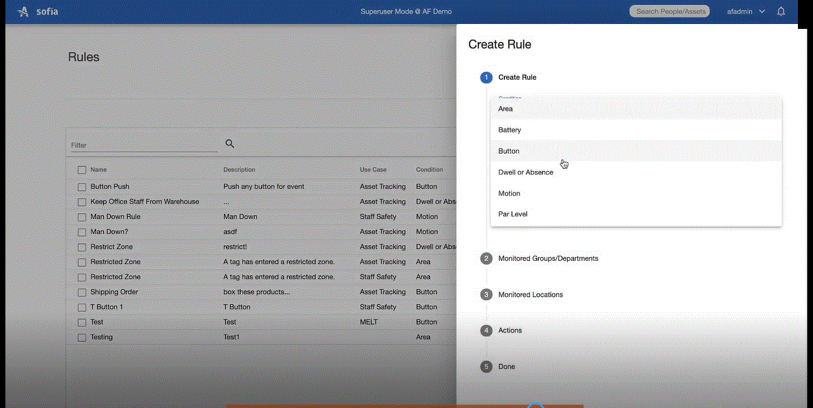Open the Shipping Order rule name
813x408 pixels.
point(114,292)
